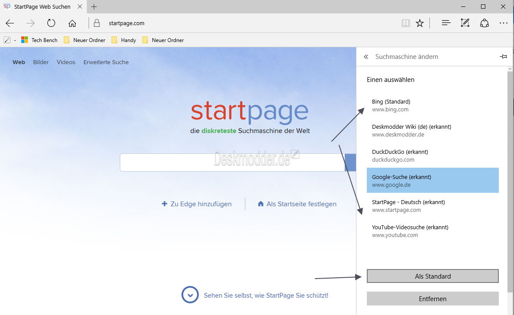Switch to the Web search category
The height and width of the screenshot is (315, 514).
19,62
